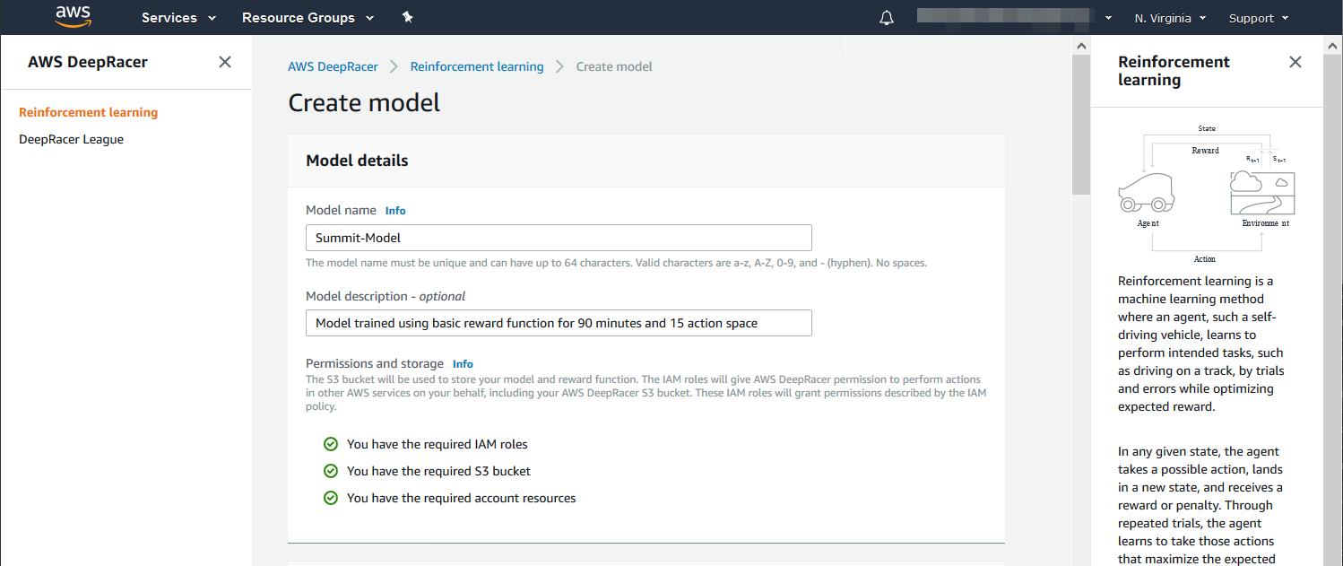The width and height of the screenshot is (1343, 566).
Task: Expand the Support menu
Action: coord(1258,18)
